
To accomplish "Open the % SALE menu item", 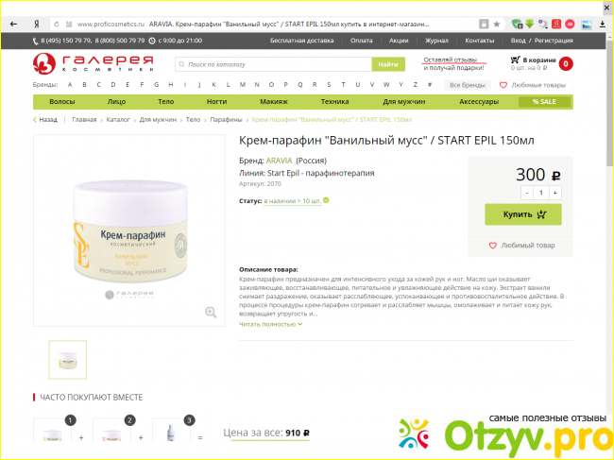I will tap(544, 102).
